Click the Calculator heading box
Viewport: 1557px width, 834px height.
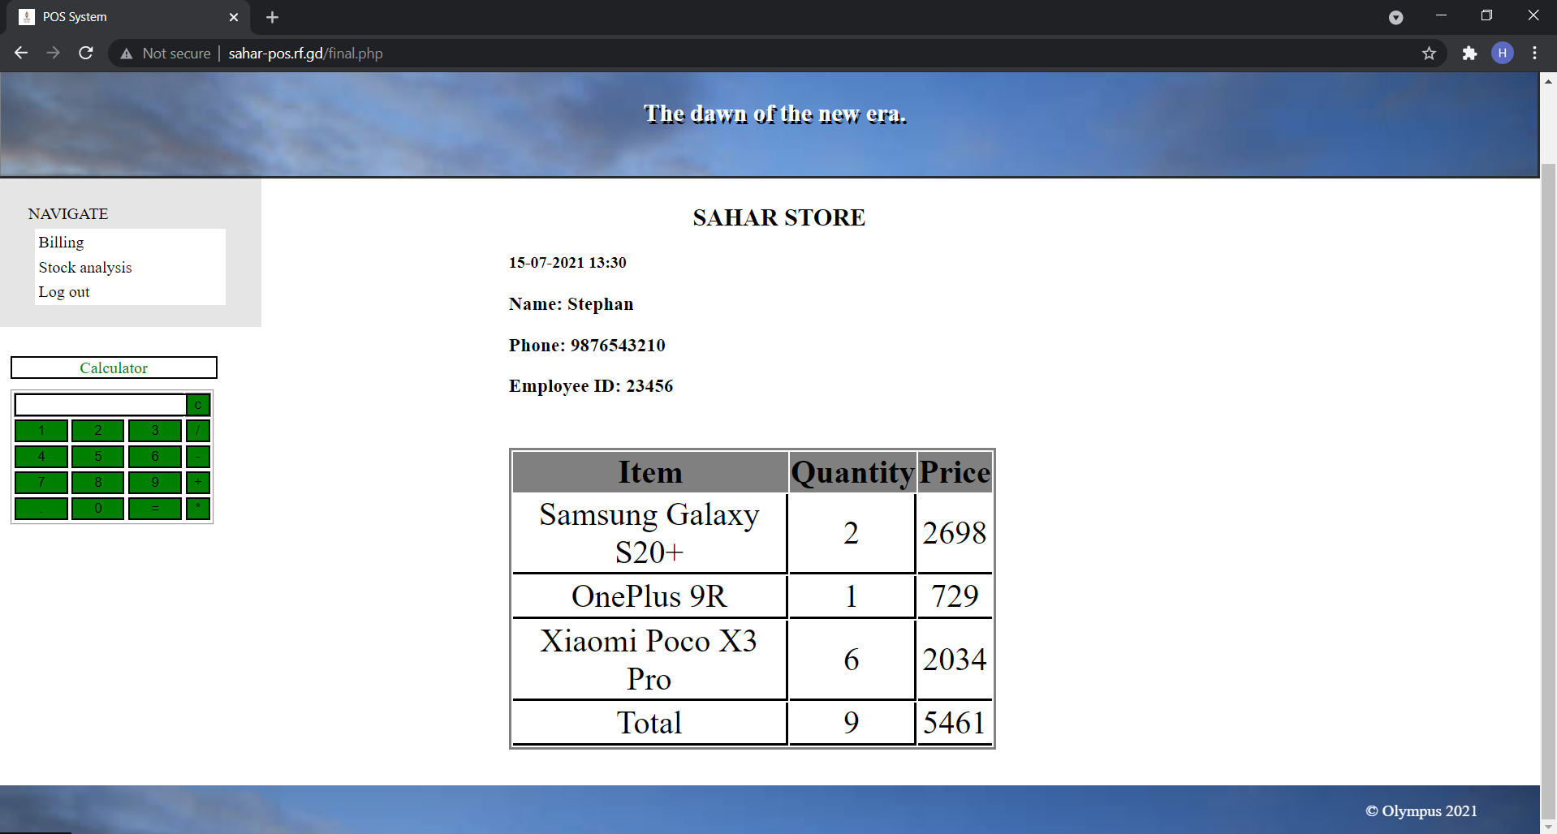click(114, 368)
